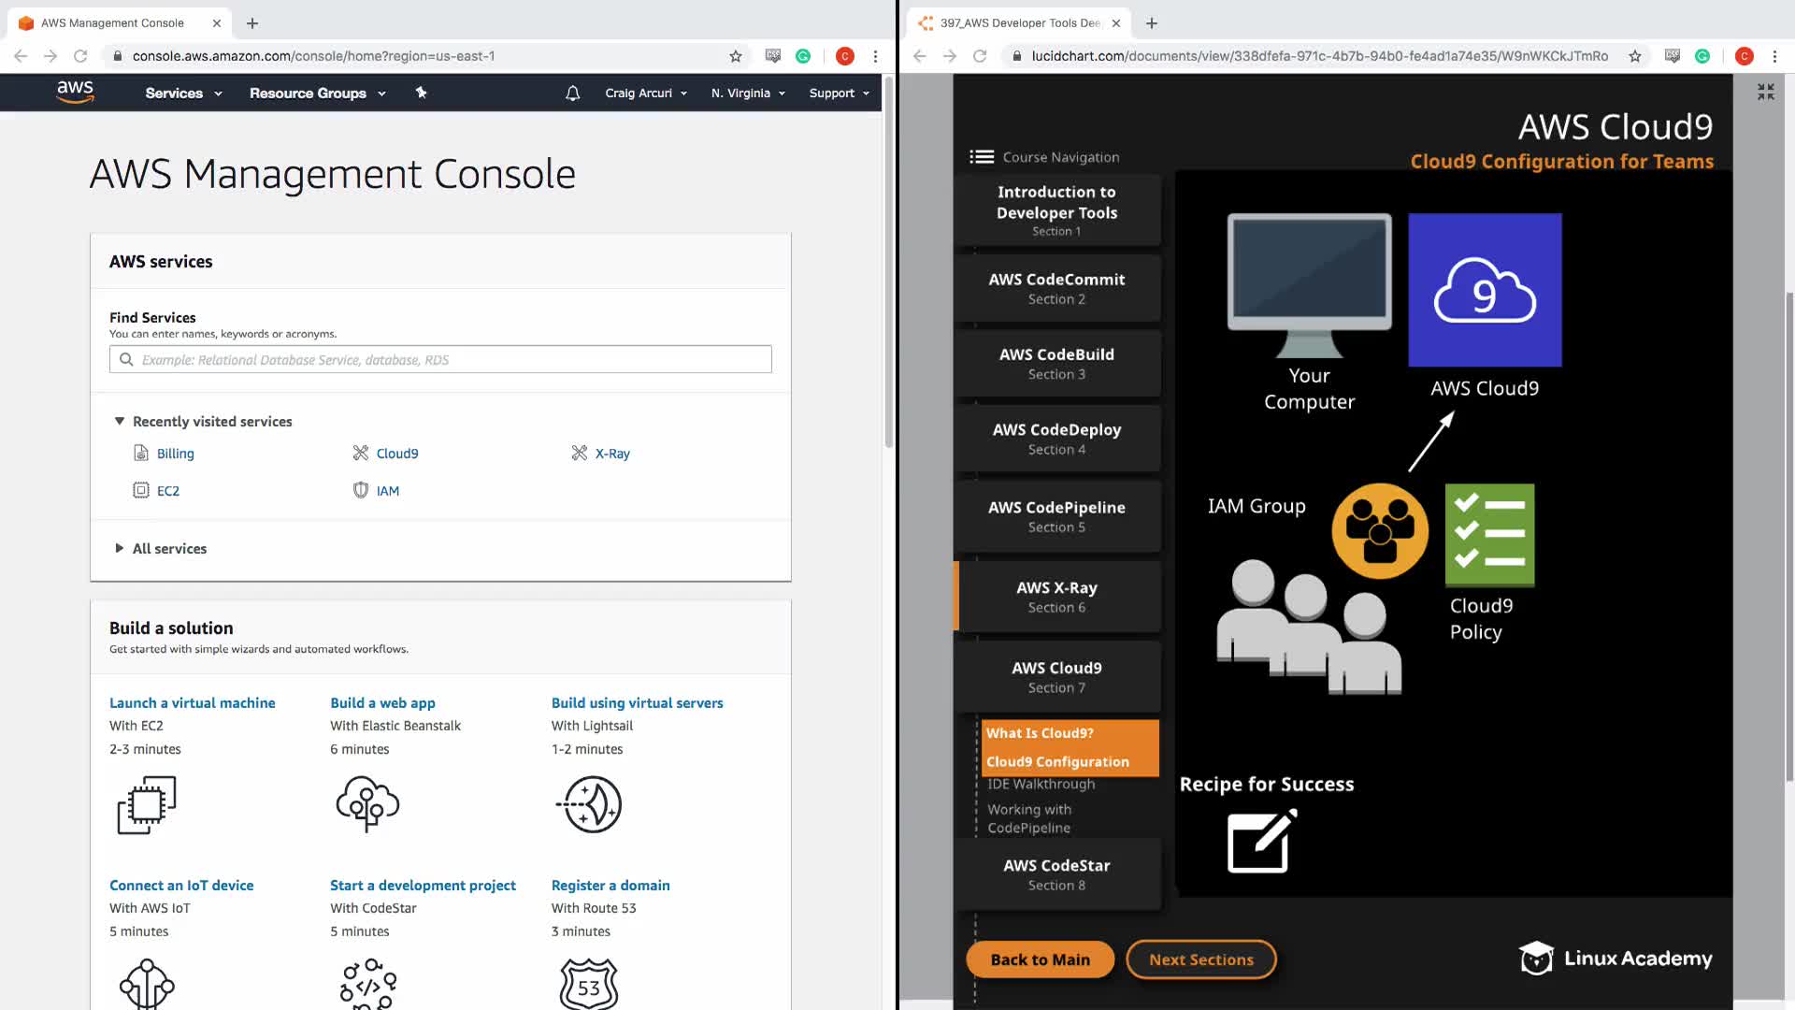
Task: Exit fullscreen with collapse arrows icon
Action: (1765, 92)
